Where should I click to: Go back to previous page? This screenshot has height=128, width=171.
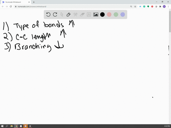point(3,6)
